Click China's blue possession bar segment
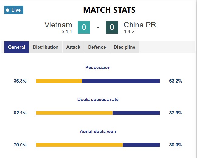This screenshot has width=197, height=158. 121,81
